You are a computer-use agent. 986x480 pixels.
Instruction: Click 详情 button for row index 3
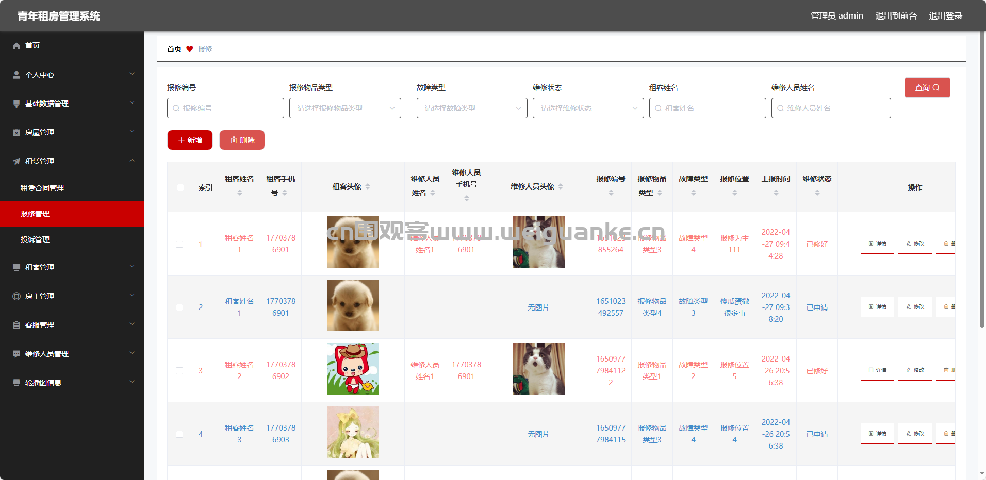pos(877,370)
